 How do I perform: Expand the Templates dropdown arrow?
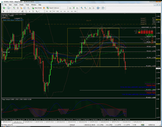pos(105,8)
